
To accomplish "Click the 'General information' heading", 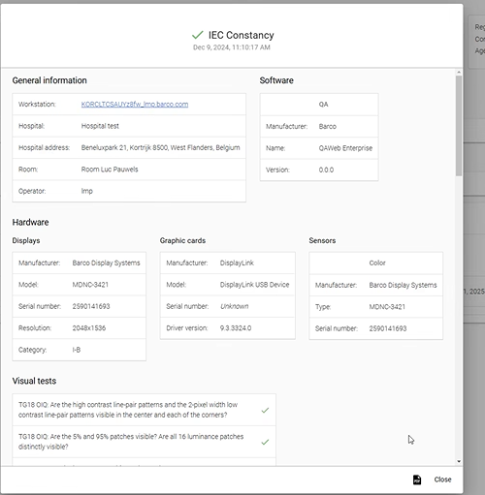I will coord(49,80).
